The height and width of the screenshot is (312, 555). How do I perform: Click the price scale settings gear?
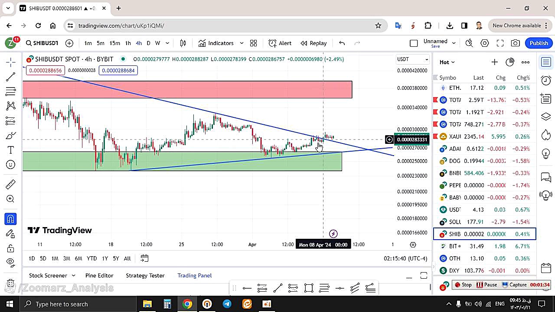pos(413,245)
